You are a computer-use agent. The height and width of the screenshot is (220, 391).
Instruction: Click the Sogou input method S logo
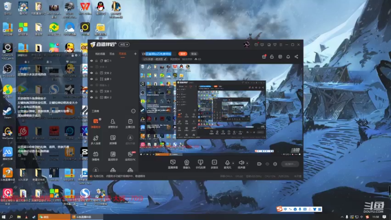coord(279,209)
